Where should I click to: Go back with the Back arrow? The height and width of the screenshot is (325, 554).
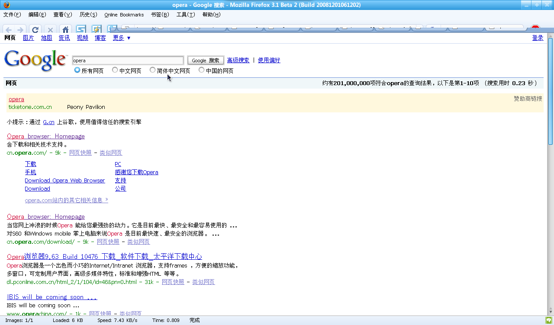pos(9,29)
